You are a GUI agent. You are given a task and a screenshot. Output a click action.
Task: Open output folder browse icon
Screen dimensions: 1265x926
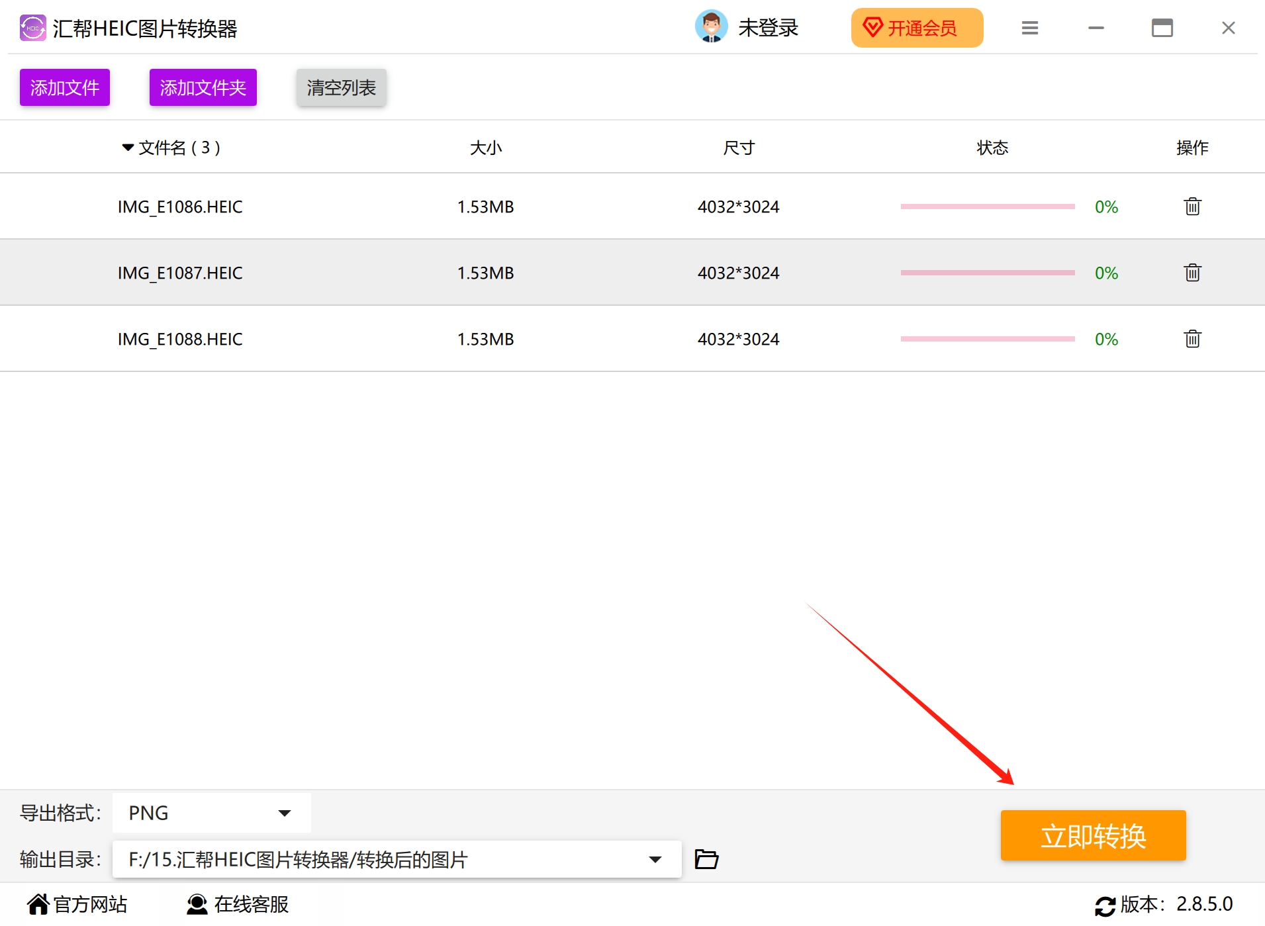pyautogui.click(x=706, y=859)
